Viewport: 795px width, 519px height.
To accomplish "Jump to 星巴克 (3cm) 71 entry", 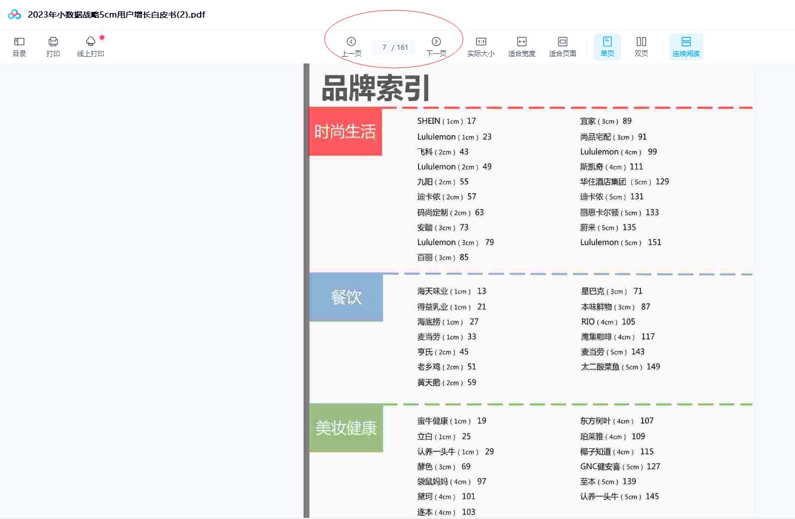I will pyautogui.click(x=611, y=291).
